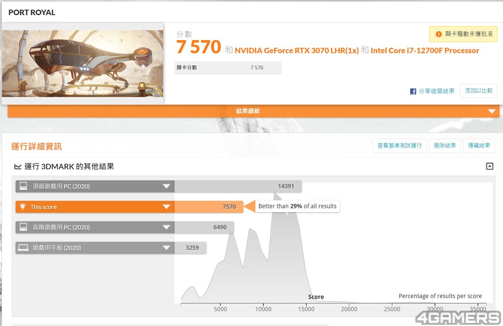Viewport: 503px width, 326px height.
Task: Click the 分數 label above the score
Action: 184,34
